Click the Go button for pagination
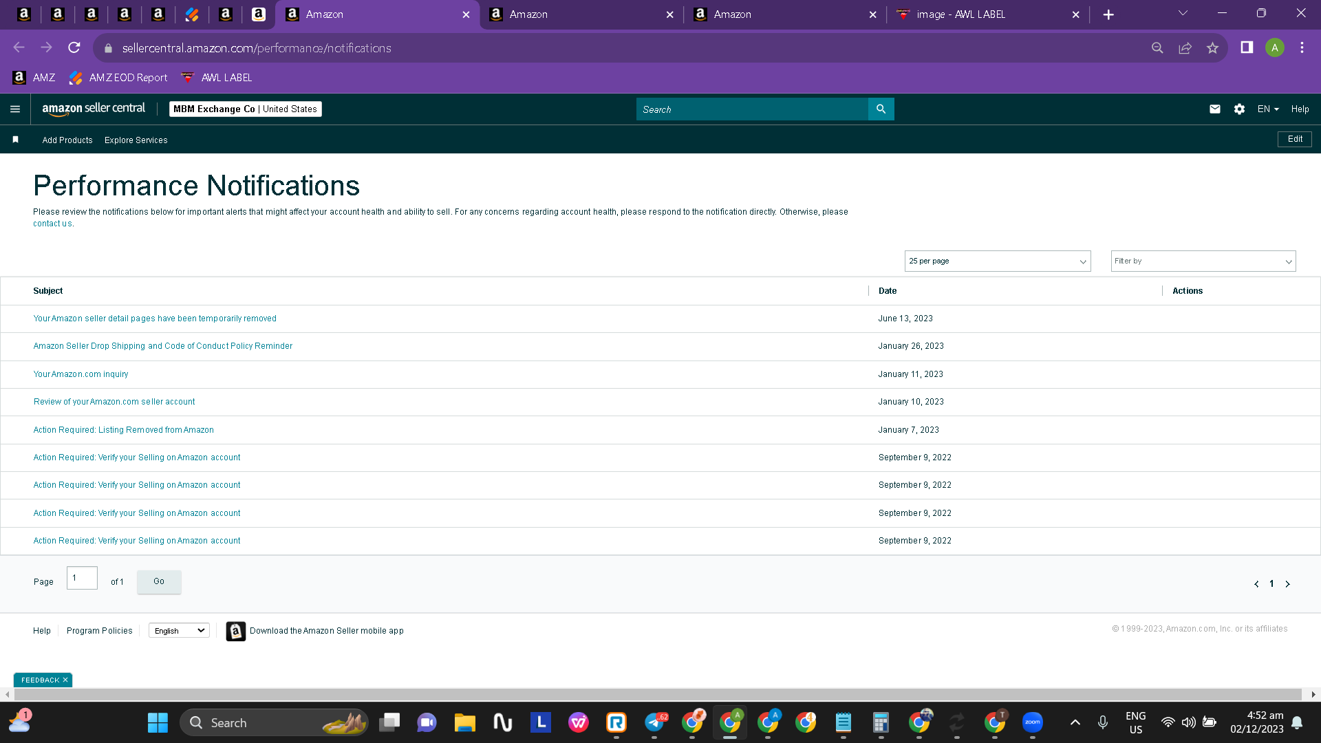This screenshot has height=743, width=1321. [x=159, y=582]
